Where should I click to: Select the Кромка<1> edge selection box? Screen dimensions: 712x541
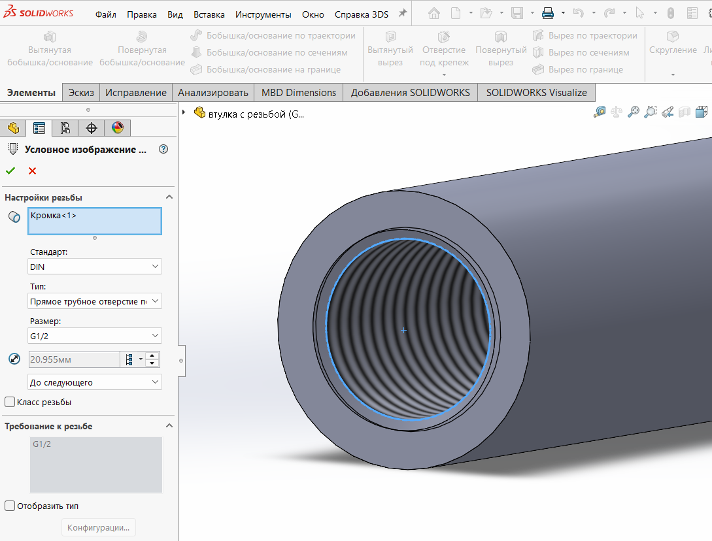pyautogui.click(x=94, y=221)
